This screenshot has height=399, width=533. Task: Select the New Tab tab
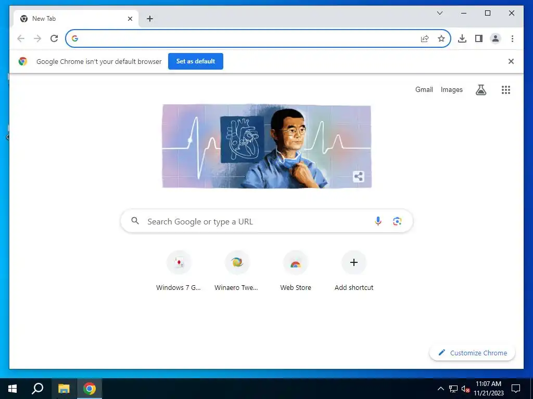75,19
